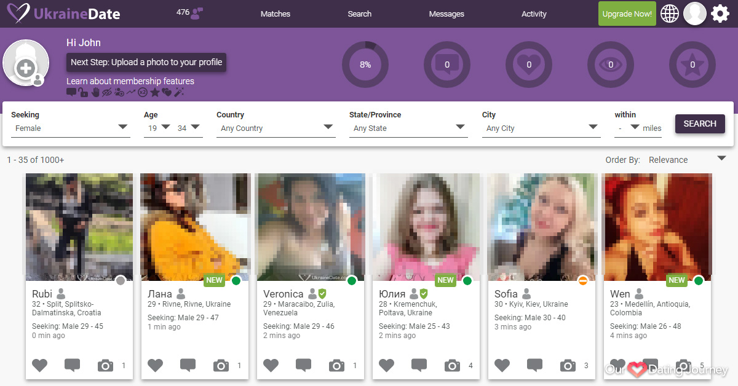Click the profile avatar icon in the top bar
Viewport: 738px width, 386px height.
tap(695, 14)
